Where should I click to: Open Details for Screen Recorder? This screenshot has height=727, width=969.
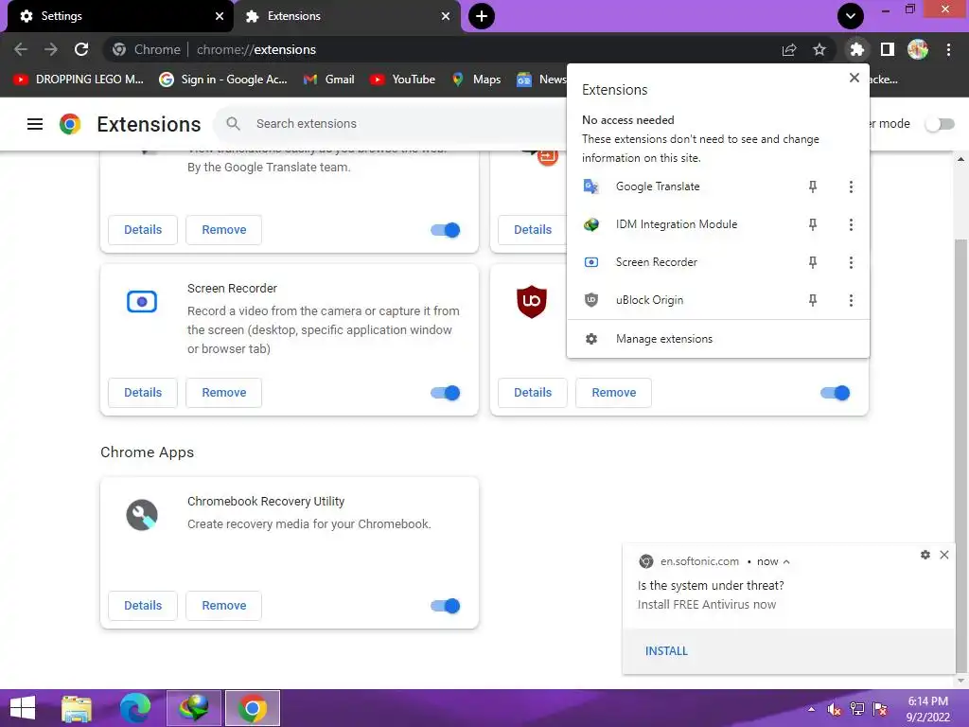143,393
